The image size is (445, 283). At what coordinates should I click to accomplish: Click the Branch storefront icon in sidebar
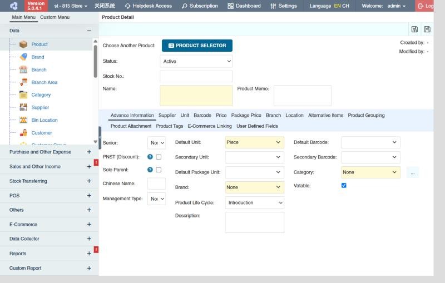click(23, 69)
